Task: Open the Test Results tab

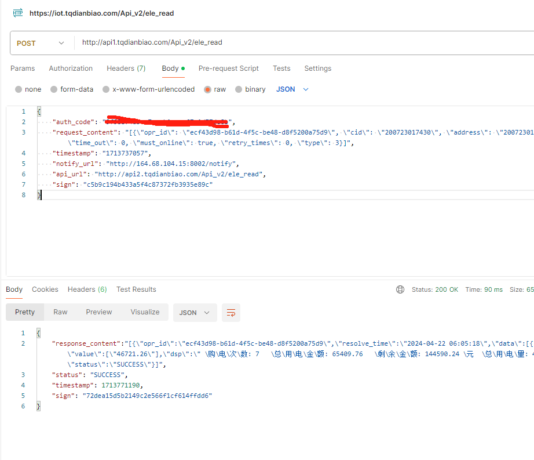Action: (x=136, y=289)
